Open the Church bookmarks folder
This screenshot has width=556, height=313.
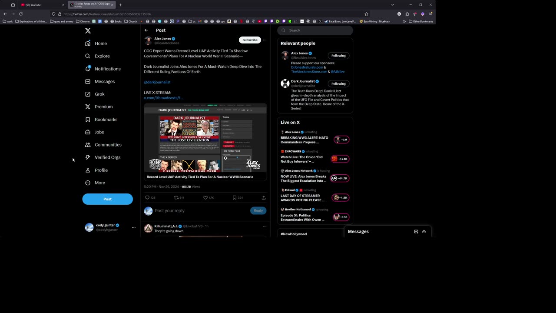click(x=131, y=21)
